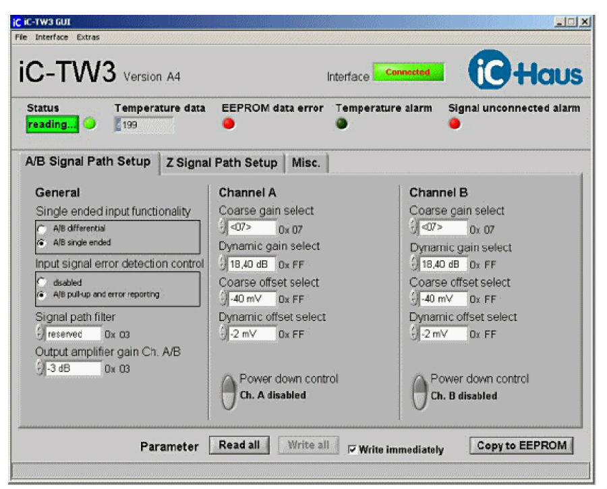This screenshot has width=607, height=489.
Task: Click the EEPROM data error red LED
Action: tap(229, 123)
